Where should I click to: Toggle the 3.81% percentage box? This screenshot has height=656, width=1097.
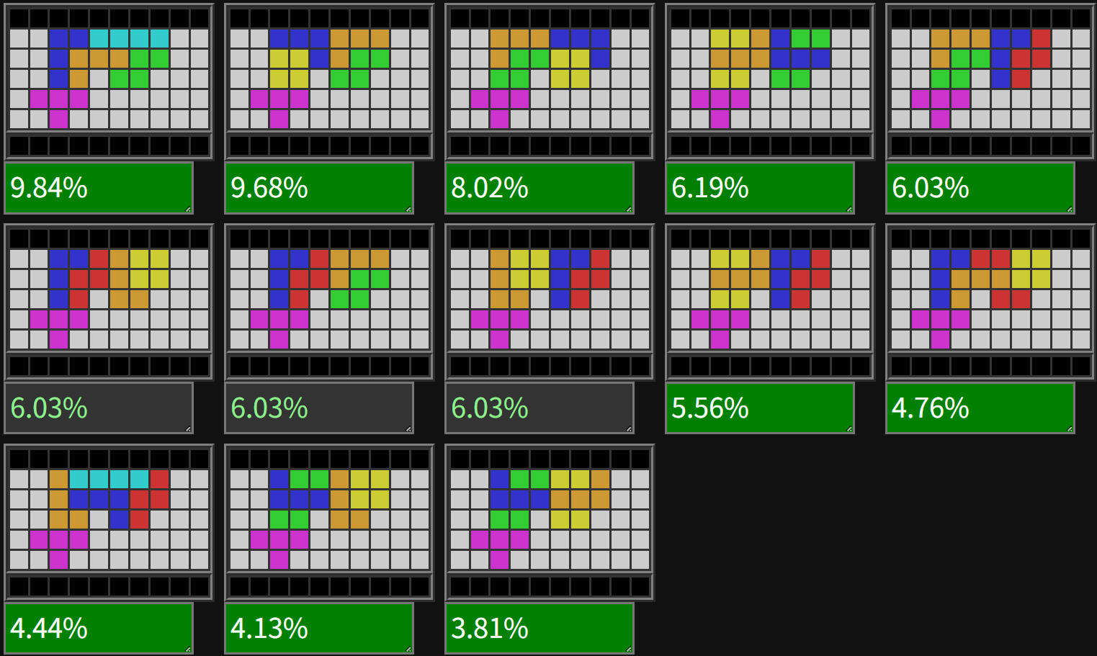539,629
